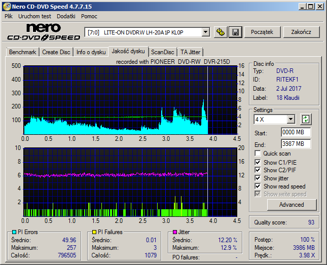Open the Dodatki menu

click(x=66, y=16)
